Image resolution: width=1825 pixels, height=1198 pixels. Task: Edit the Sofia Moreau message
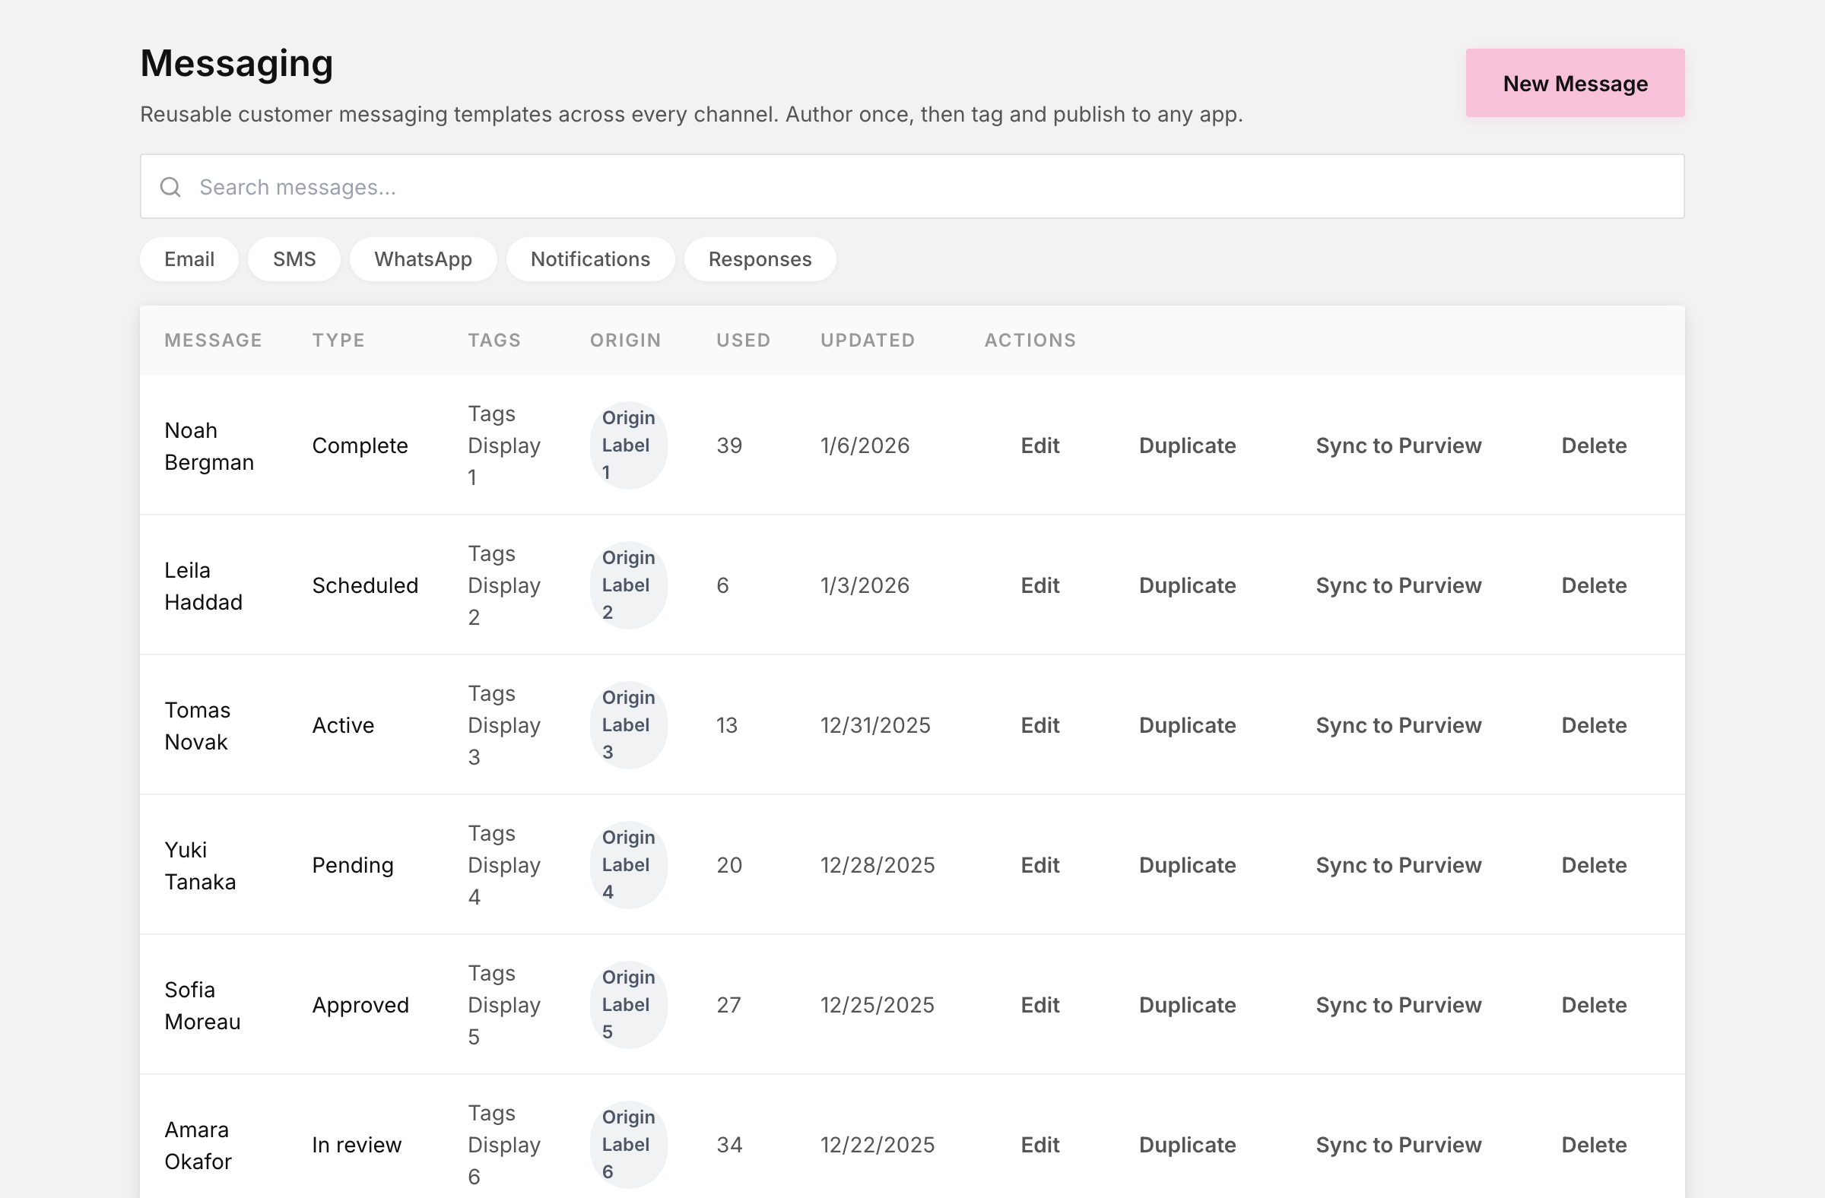click(1039, 1005)
